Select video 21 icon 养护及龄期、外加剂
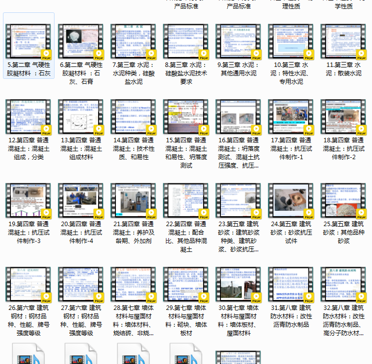This screenshot has width=372, height=364. pos(133,200)
